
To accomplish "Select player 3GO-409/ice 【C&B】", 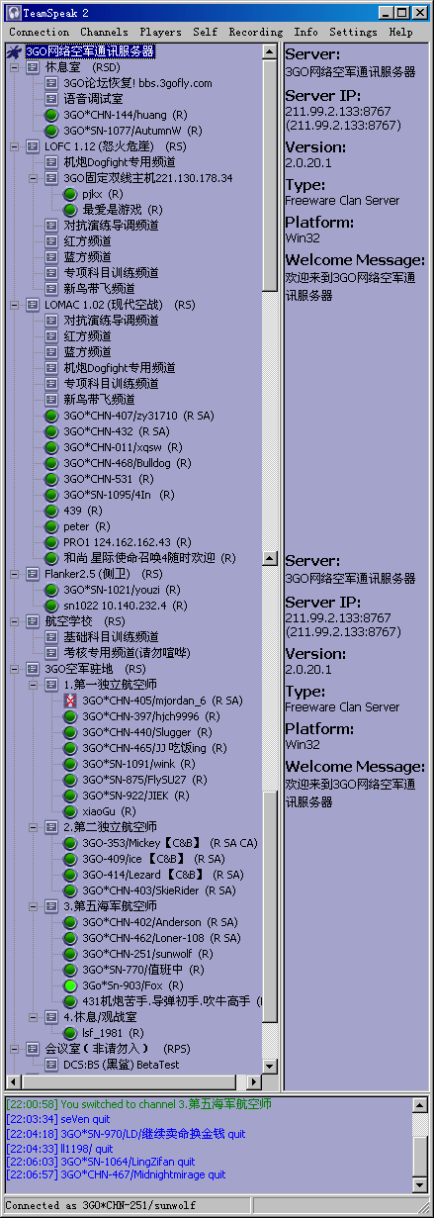I will tap(153, 859).
